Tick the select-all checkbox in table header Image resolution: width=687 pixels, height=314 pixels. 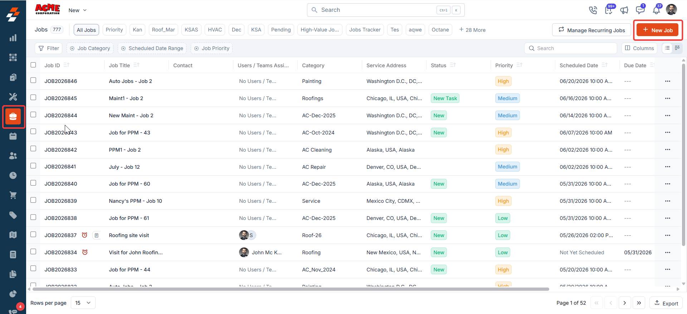tap(33, 65)
